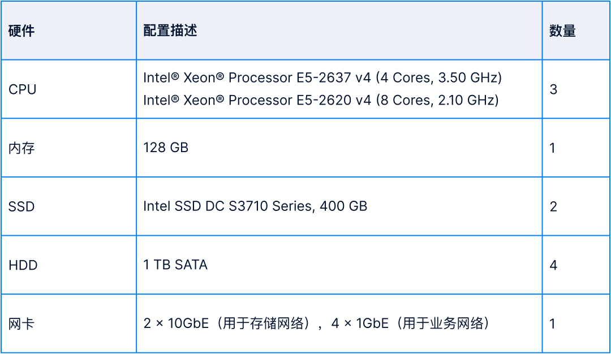Click the Xeon E5-2637 v4 processor line
This screenshot has width=611, height=354.
pos(322,77)
